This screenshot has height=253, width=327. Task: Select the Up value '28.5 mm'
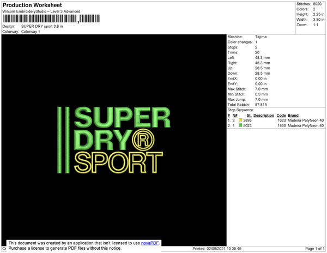coord(262,68)
